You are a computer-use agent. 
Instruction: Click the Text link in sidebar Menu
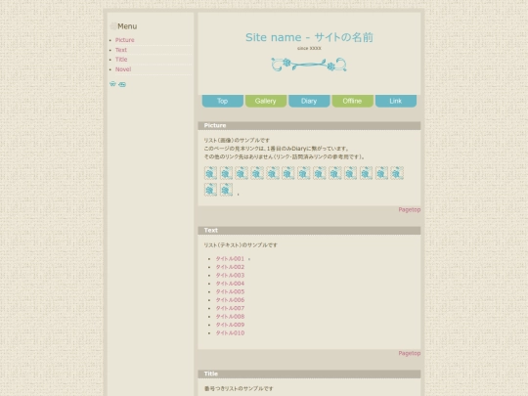(x=121, y=50)
